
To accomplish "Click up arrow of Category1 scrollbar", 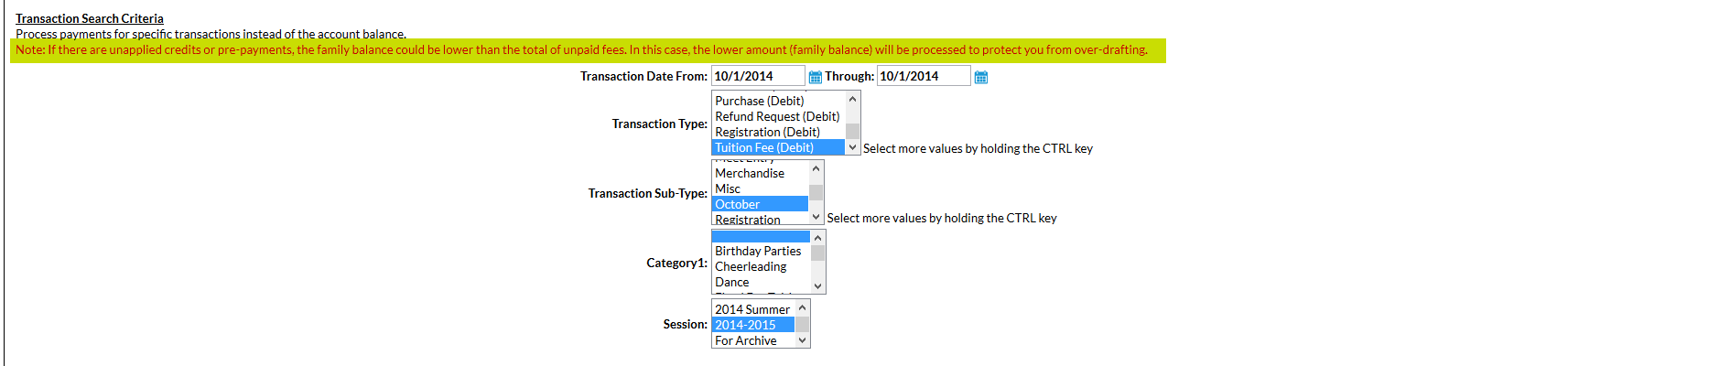I will 817,238.
